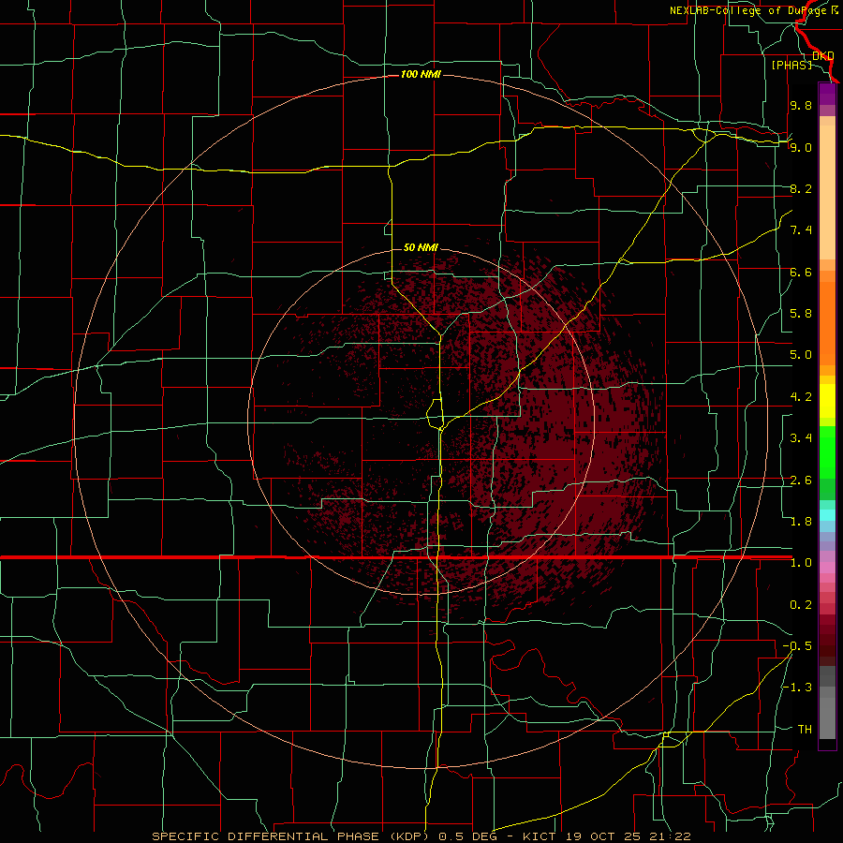Click the -0.5 legend value
The height and width of the screenshot is (843, 843).
(x=797, y=646)
